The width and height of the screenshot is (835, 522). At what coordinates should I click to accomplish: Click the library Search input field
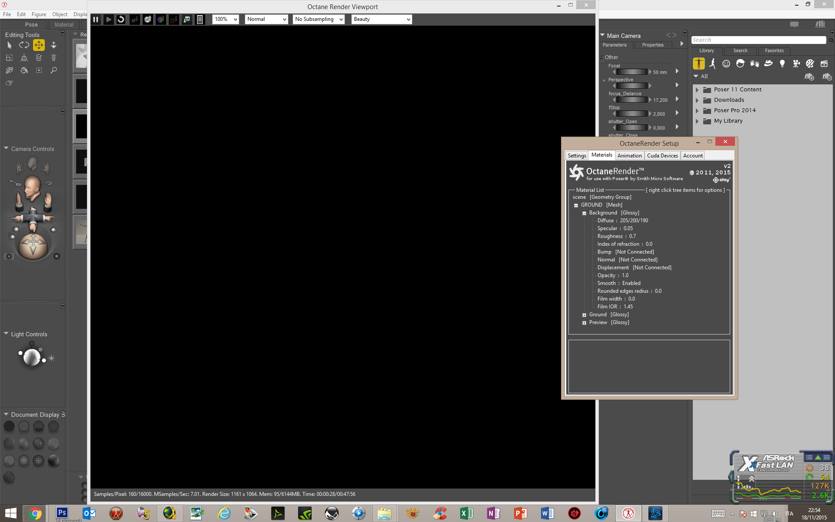pos(758,40)
